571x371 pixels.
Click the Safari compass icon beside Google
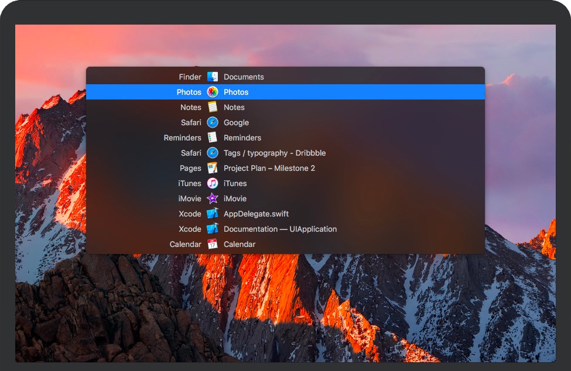click(213, 122)
